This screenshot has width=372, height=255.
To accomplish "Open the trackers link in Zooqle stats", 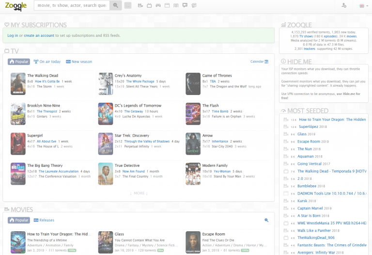I will click(x=310, y=48).
